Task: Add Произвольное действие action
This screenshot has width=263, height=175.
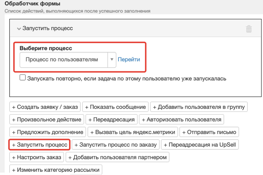Action: [x=47, y=119]
